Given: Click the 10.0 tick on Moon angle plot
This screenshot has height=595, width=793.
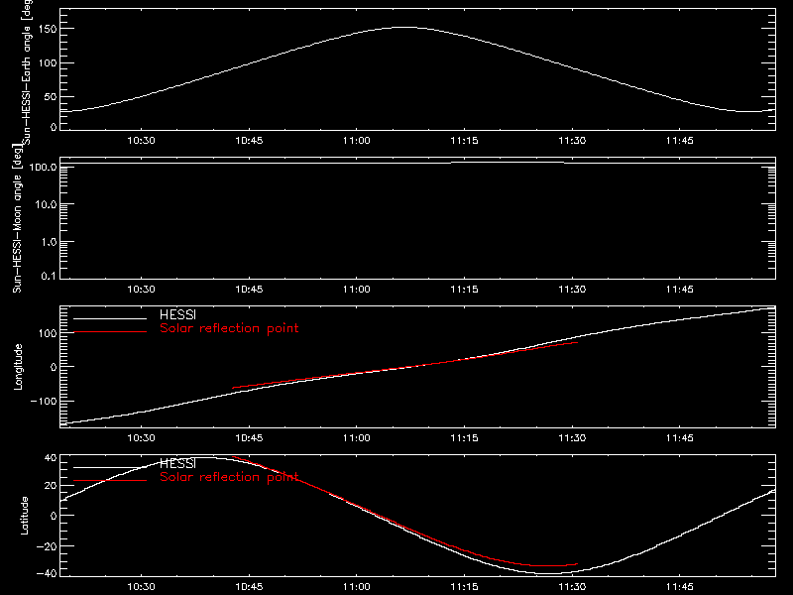Looking at the screenshot, I should pos(46,204).
